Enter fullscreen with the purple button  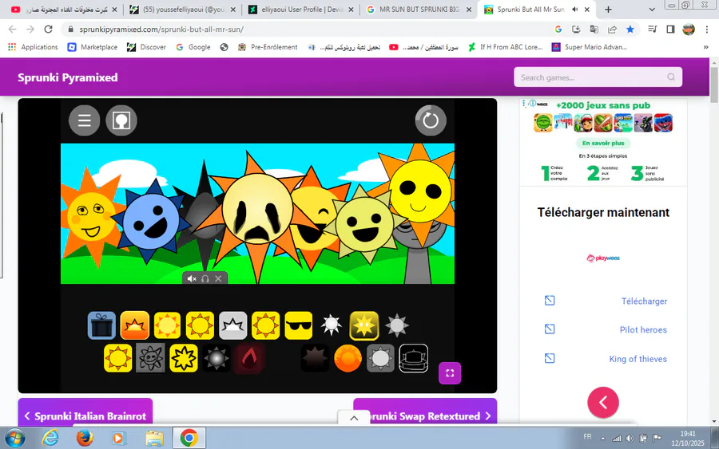click(x=450, y=373)
